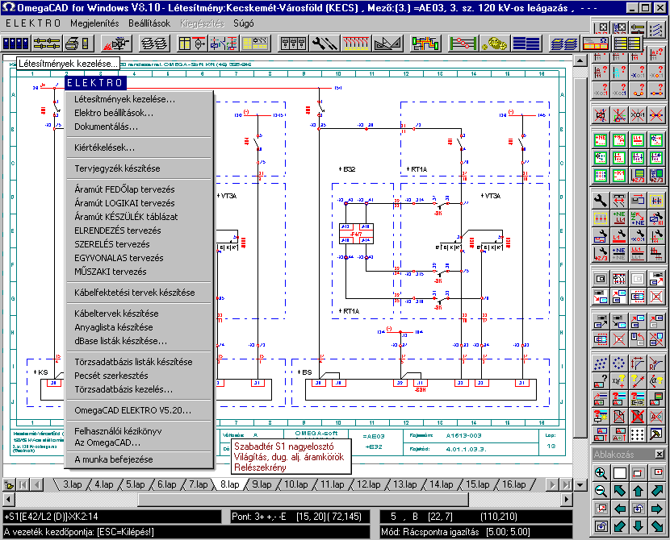Click vertical scrollbar up arrow
Viewport: 670px width, 540px height.
click(580, 60)
